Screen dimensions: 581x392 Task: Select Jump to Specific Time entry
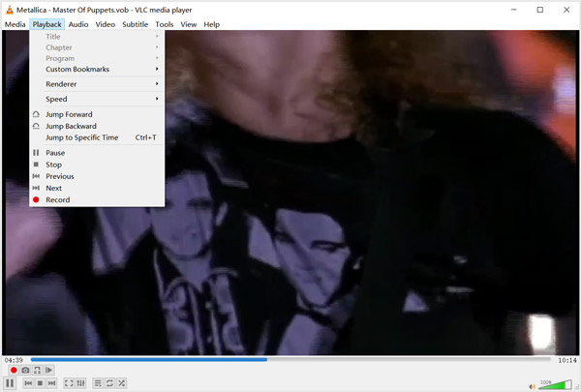[x=97, y=137]
